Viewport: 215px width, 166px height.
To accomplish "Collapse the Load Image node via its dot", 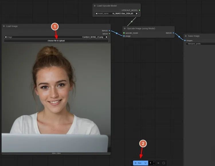I will (x=4, y=26).
